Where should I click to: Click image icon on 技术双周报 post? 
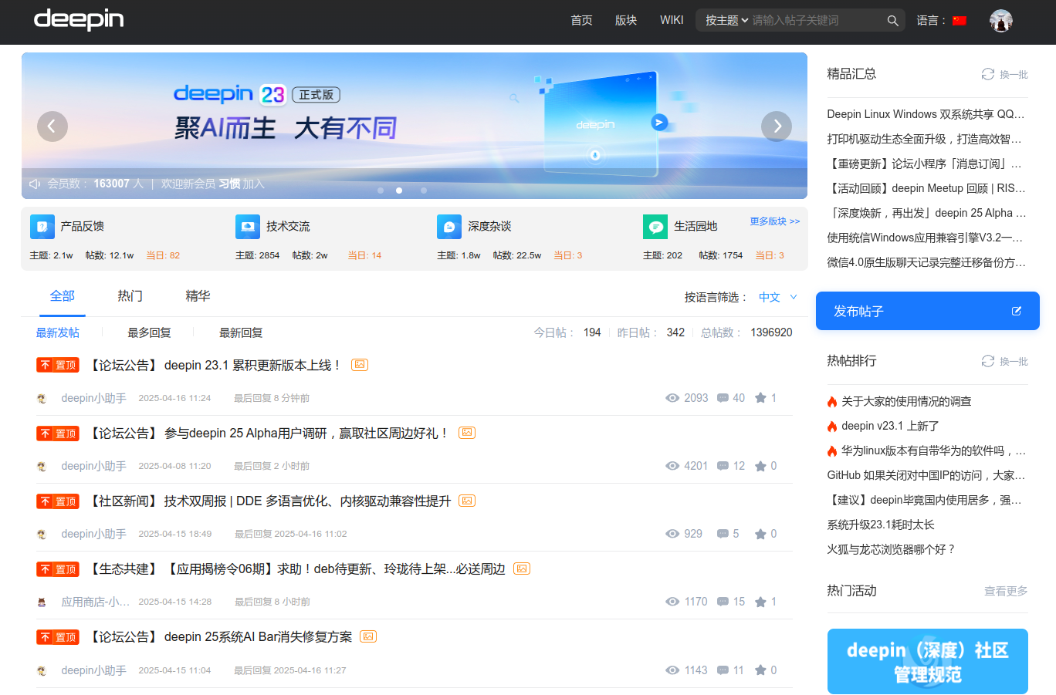pyautogui.click(x=467, y=501)
